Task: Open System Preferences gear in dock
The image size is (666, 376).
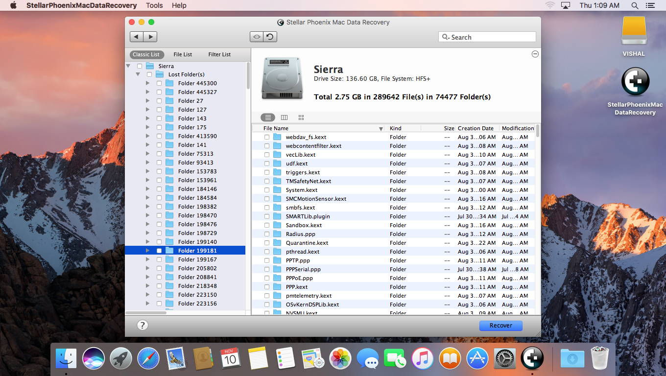Action: [505, 359]
